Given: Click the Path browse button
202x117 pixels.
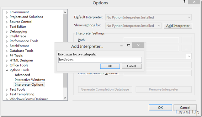Looking at the screenshot, I should coord(186,40).
